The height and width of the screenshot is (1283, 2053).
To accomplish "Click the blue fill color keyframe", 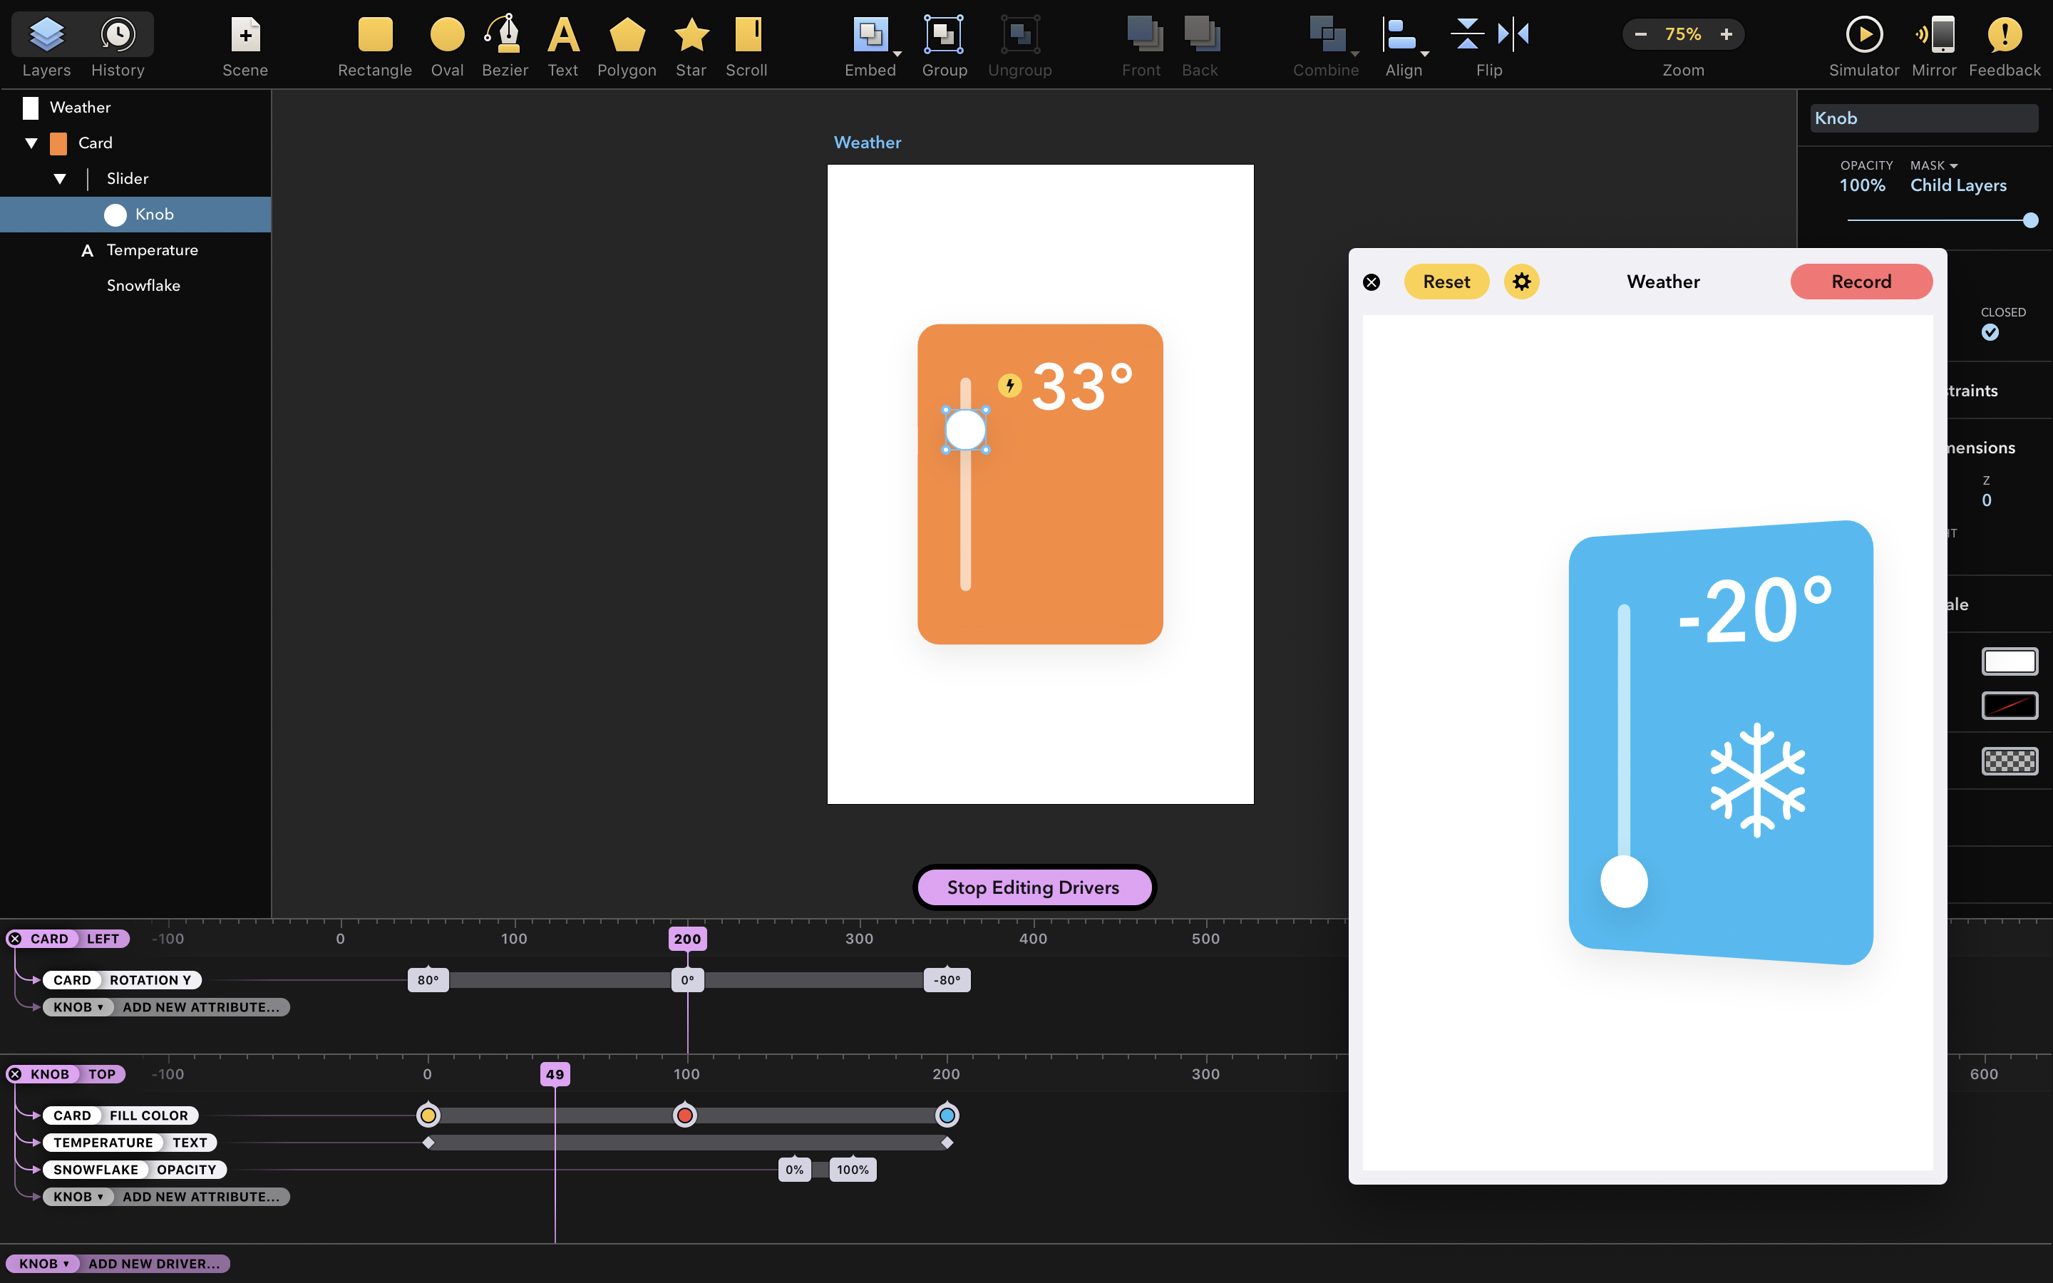I will (947, 1115).
